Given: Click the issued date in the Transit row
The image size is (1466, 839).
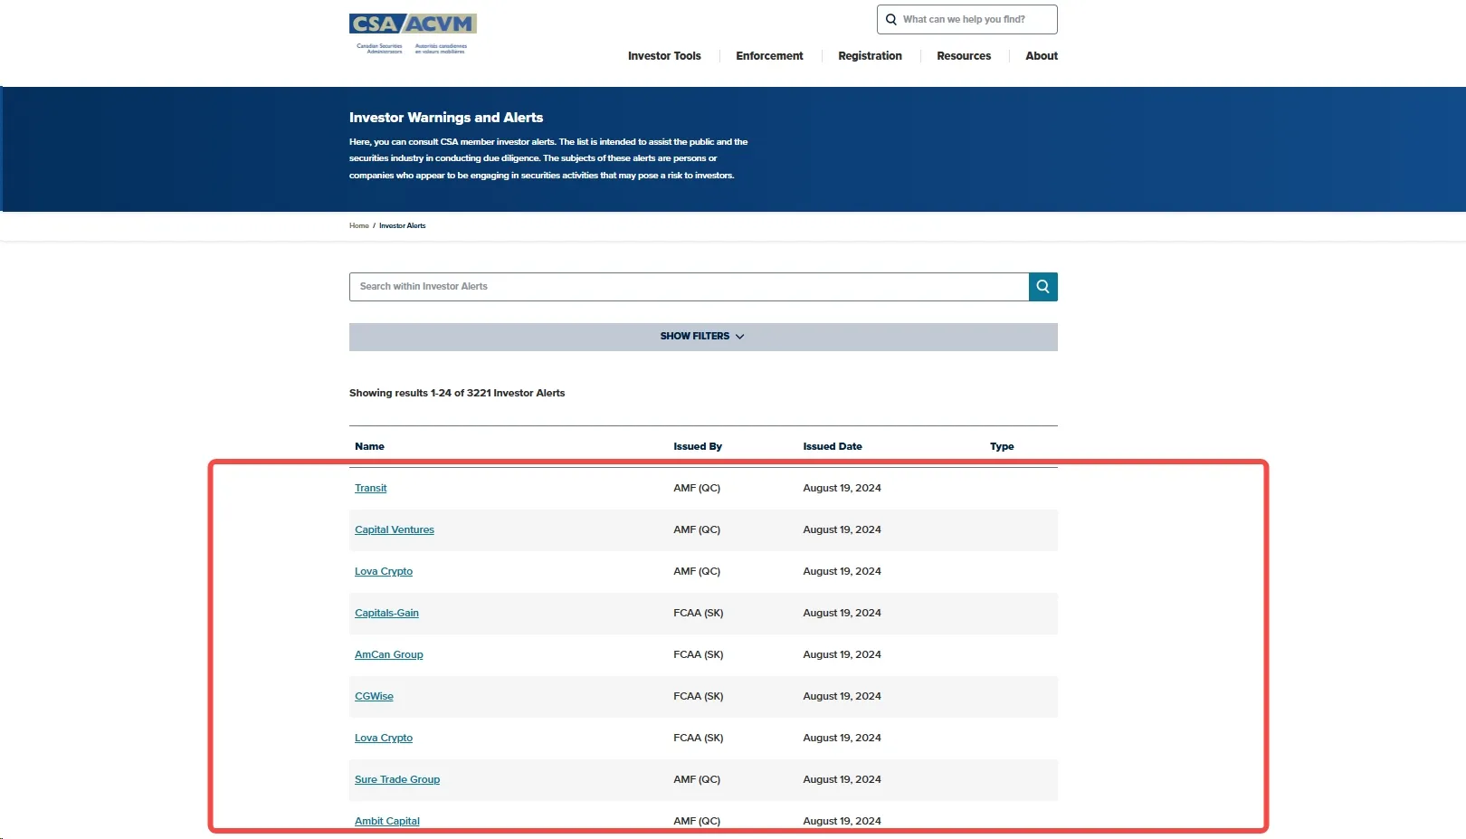Looking at the screenshot, I should pyautogui.click(x=842, y=488).
